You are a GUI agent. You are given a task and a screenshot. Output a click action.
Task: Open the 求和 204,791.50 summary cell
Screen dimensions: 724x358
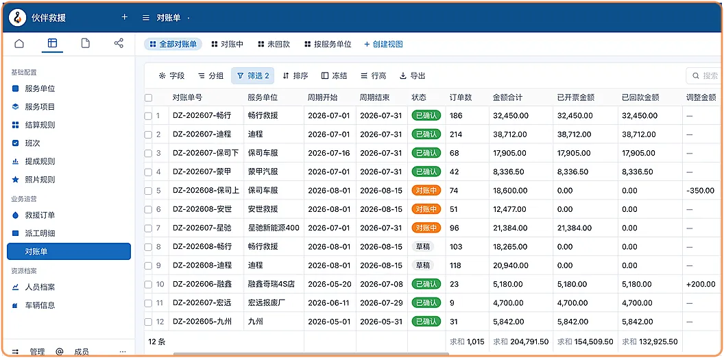pyautogui.click(x=521, y=342)
